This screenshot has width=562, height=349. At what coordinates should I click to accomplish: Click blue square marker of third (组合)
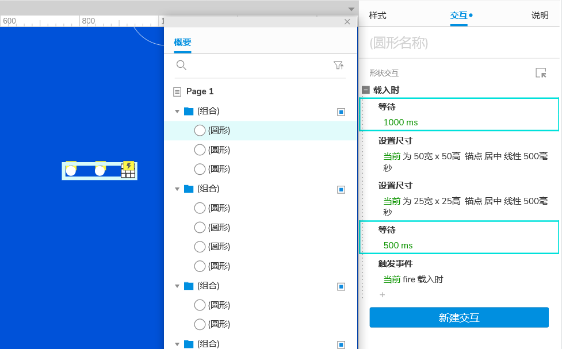point(341,287)
